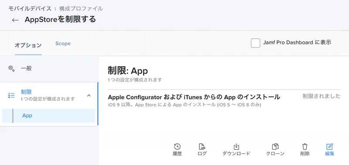
Task: Select the App item under 制限
Action: pos(48,116)
